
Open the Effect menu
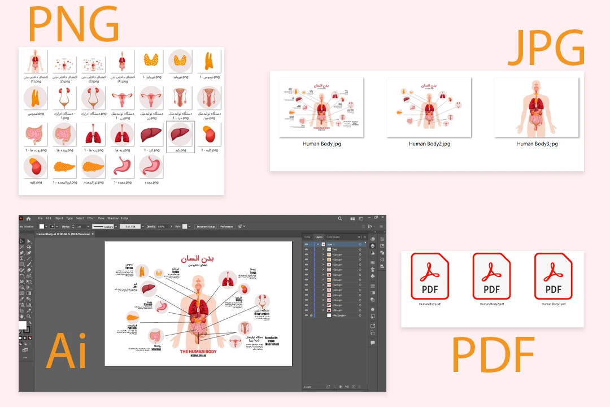tap(91, 218)
